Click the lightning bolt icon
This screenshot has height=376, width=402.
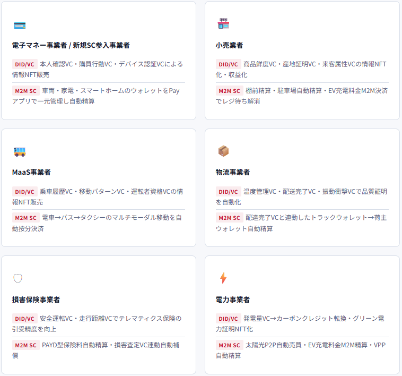[x=223, y=278]
